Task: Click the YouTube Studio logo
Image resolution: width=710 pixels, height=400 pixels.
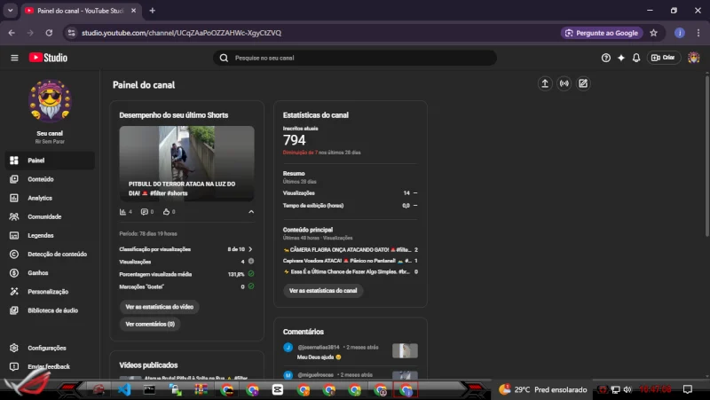Action: point(48,58)
